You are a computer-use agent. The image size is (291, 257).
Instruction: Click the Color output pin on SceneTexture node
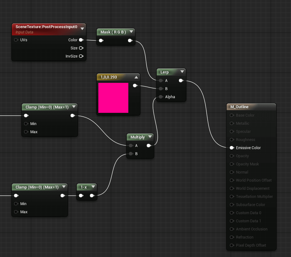(81, 40)
